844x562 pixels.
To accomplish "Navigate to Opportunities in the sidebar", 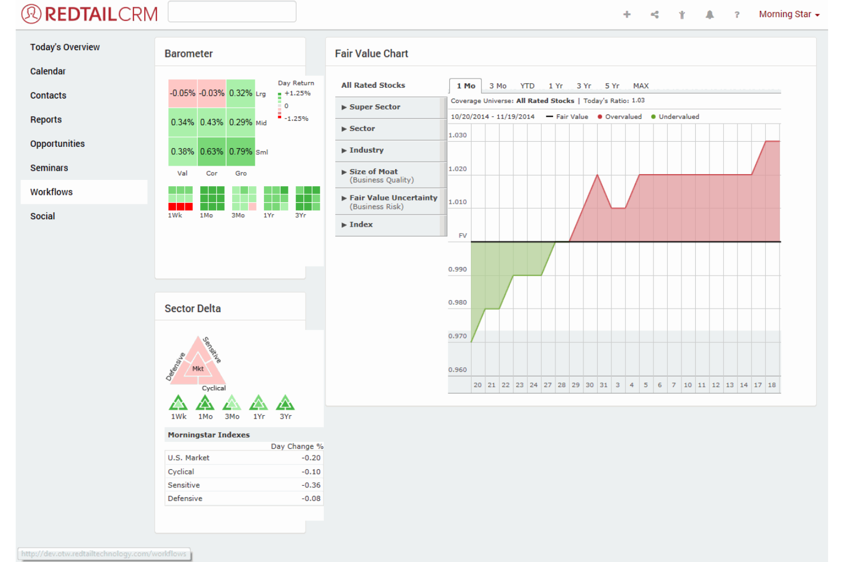I will click(x=57, y=143).
